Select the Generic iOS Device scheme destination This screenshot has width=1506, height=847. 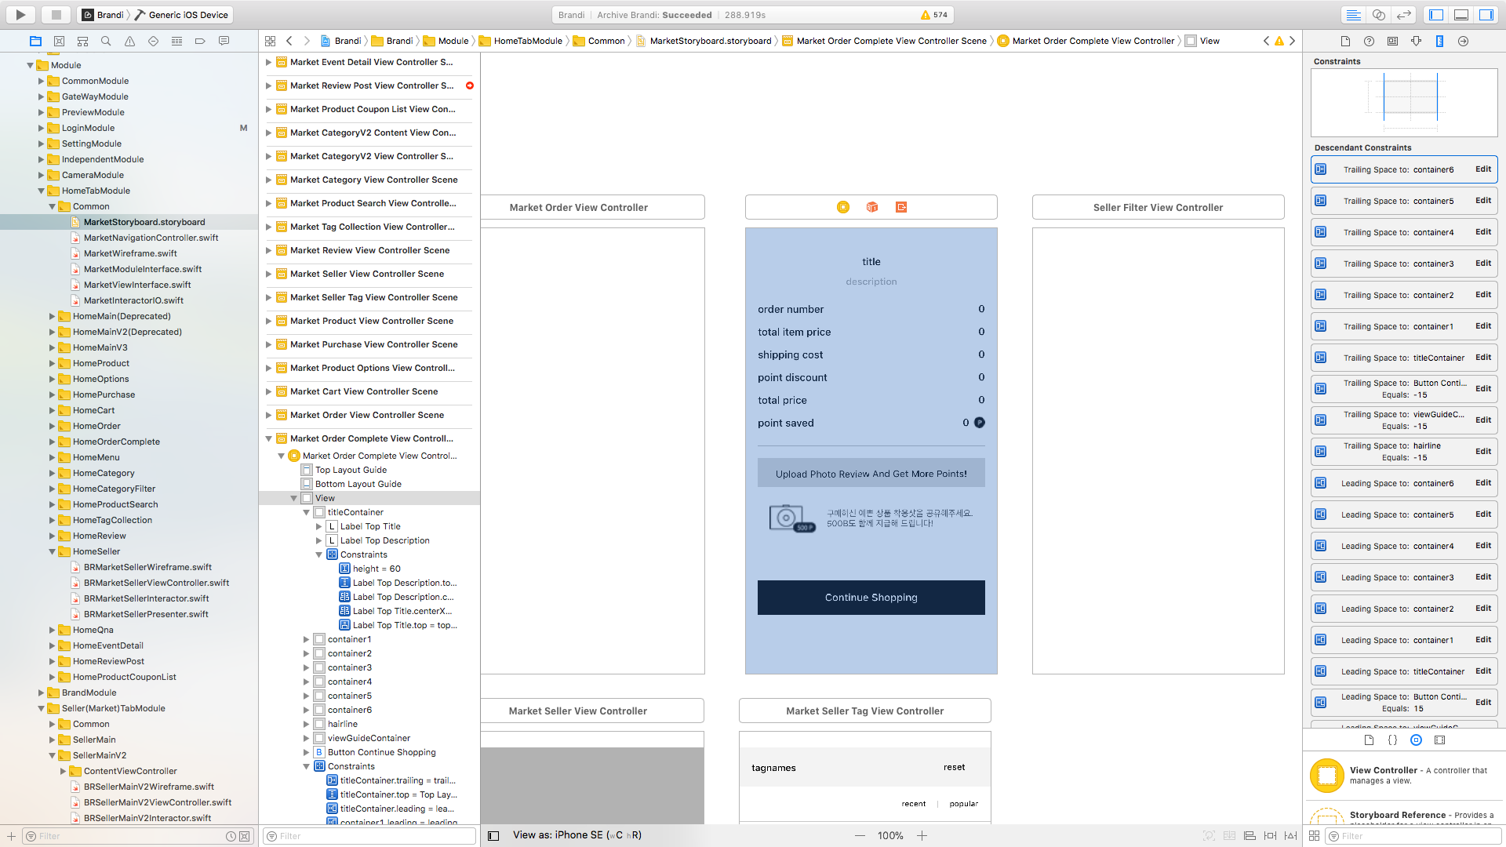(x=188, y=14)
